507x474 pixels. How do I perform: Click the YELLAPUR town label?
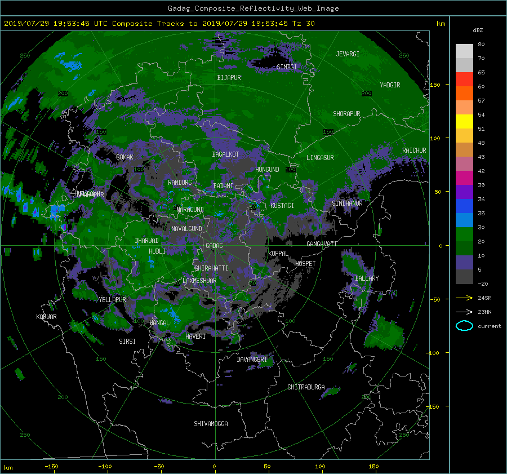[112, 300]
